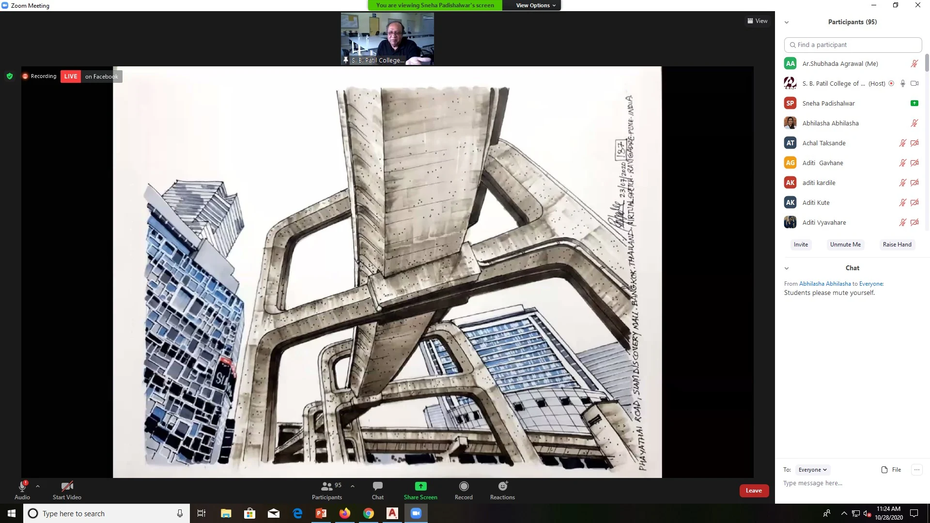Click Abhilasha Abhilasha sender name link in chat
The height and width of the screenshot is (523, 930).
point(825,284)
